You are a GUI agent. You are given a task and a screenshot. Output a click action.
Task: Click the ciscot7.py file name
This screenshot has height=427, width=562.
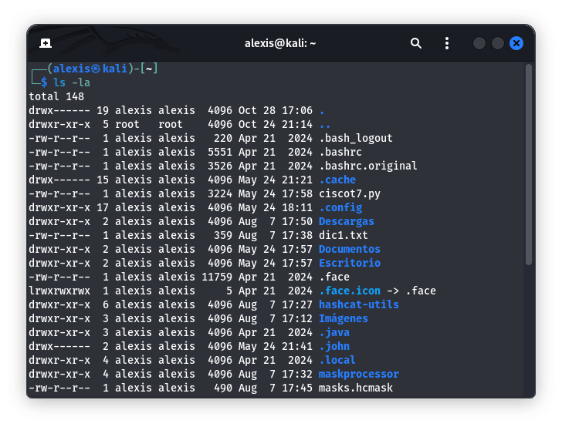(x=350, y=193)
